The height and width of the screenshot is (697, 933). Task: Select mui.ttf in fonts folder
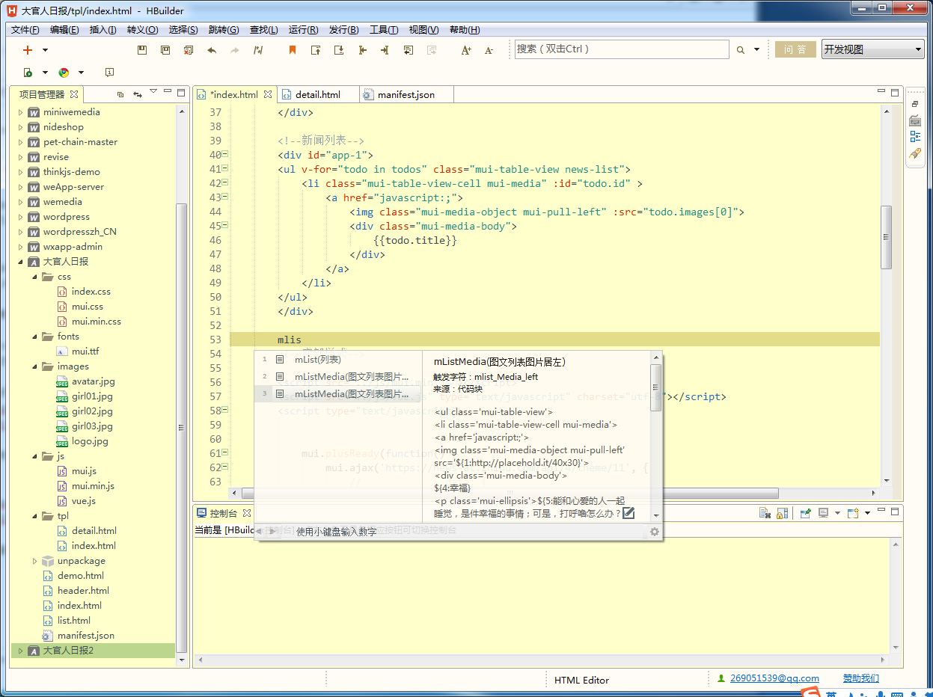[x=85, y=351]
